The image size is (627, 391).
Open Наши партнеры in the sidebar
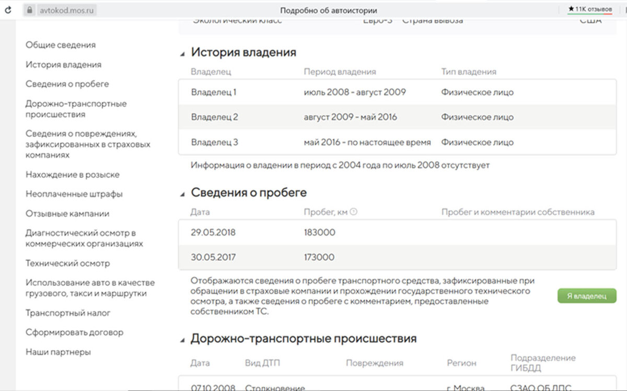point(57,352)
